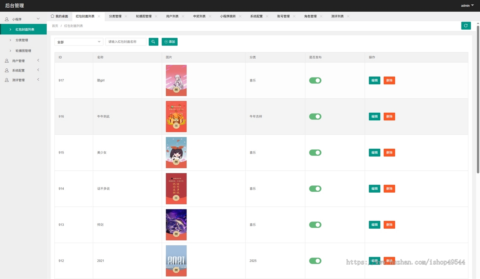Click the user icon beside 用户管理
Viewport: 480px width, 279px height.
(x=7, y=61)
